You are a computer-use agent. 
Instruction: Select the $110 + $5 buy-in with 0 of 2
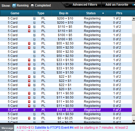click(65, 31)
